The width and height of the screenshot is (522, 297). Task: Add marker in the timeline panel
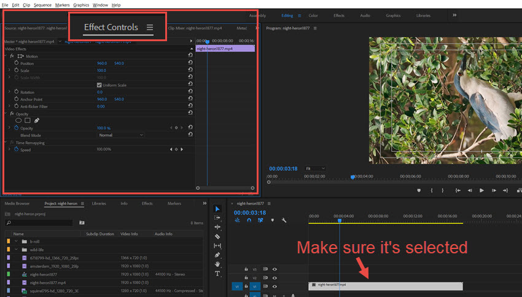pos(272,220)
